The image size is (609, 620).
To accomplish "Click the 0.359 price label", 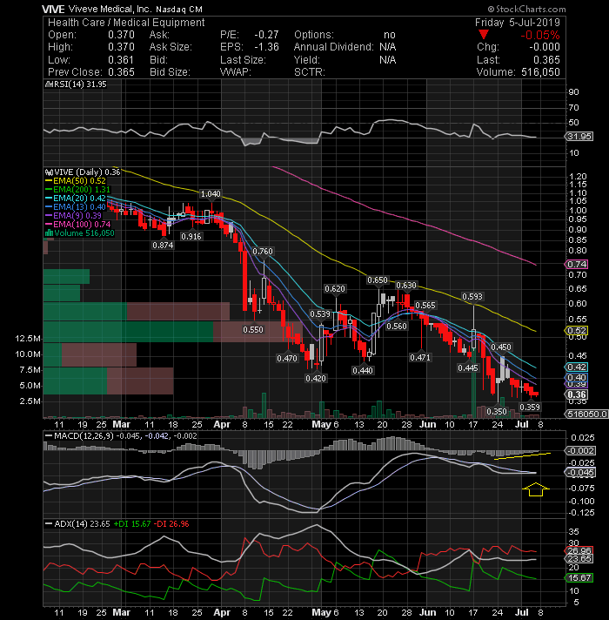I will point(530,408).
